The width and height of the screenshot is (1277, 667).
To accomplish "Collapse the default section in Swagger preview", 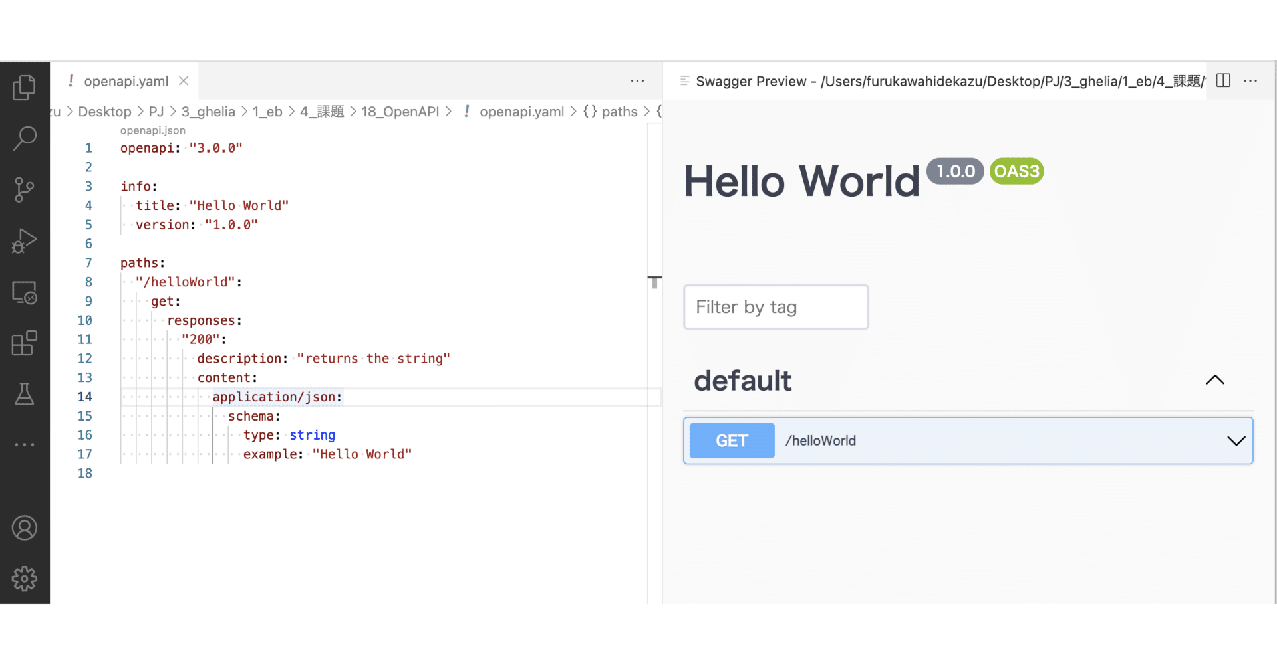I will pyautogui.click(x=1215, y=380).
